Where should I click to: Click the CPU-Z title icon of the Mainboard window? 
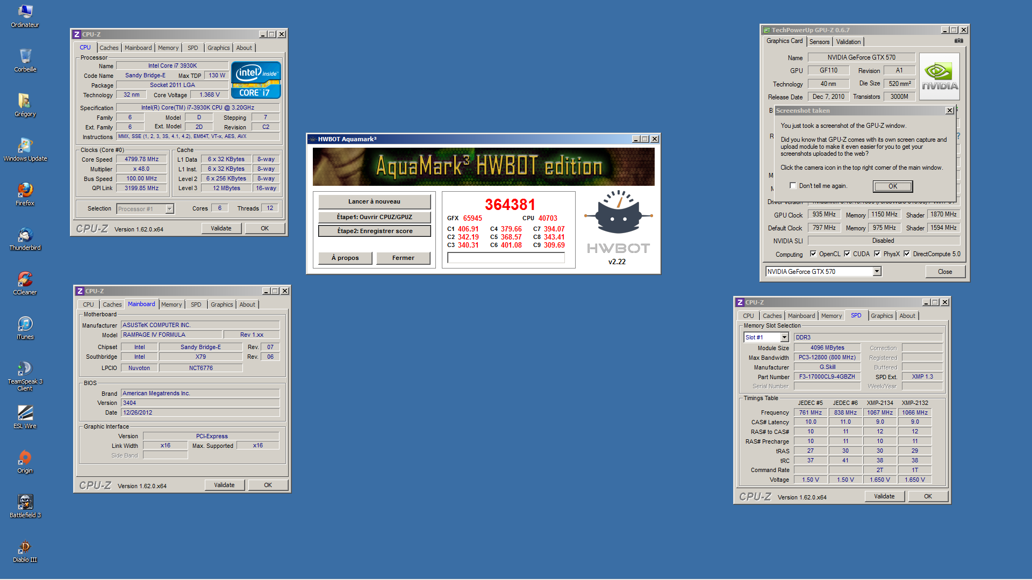point(80,291)
